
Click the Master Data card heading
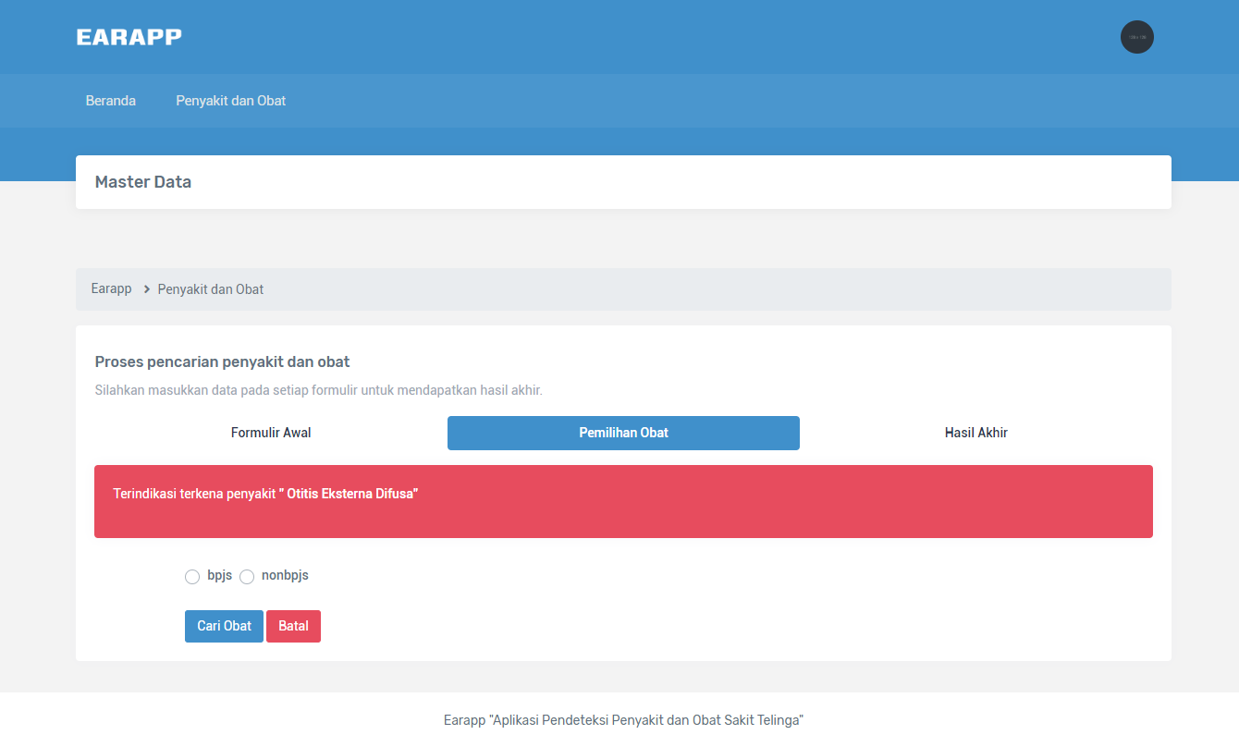click(x=143, y=182)
